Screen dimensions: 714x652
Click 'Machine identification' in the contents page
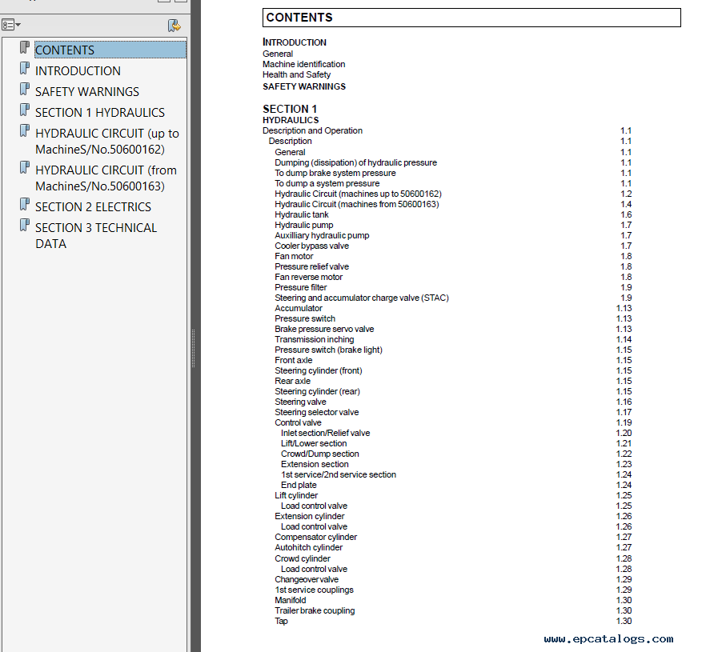303,64
